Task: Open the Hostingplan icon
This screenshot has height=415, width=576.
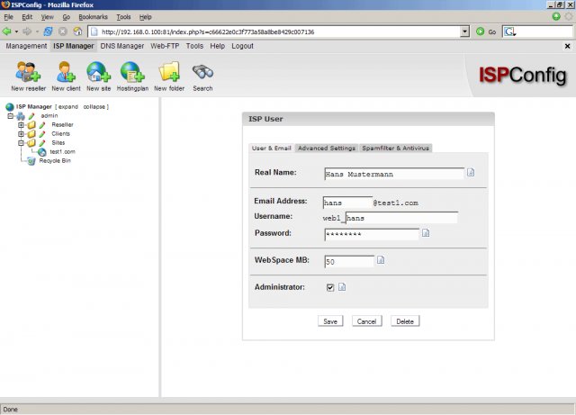Action: pyautogui.click(x=132, y=72)
